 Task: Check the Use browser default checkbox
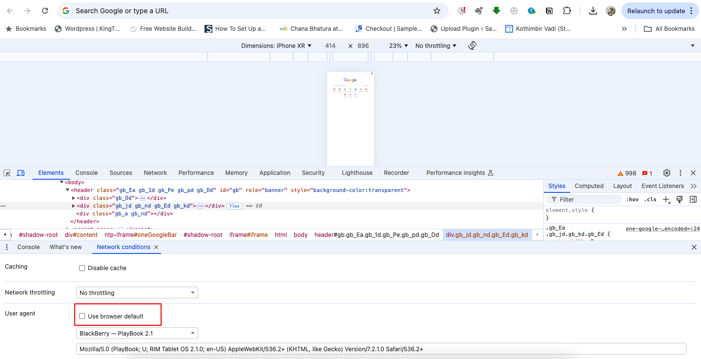(x=82, y=317)
